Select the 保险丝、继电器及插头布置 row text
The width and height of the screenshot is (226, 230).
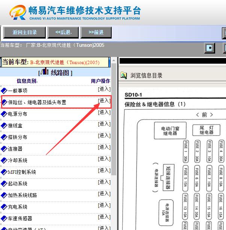(x=37, y=102)
